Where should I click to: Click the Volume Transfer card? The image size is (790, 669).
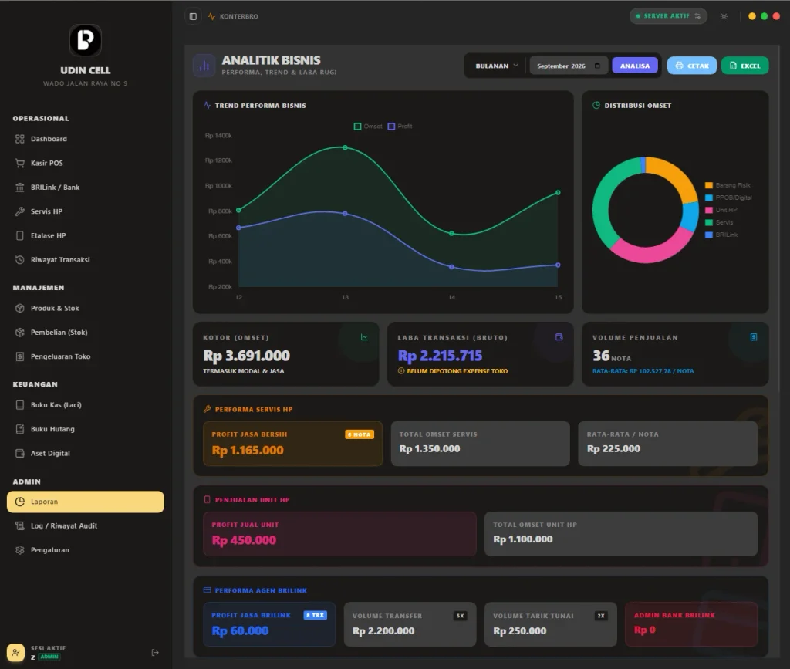410,624
